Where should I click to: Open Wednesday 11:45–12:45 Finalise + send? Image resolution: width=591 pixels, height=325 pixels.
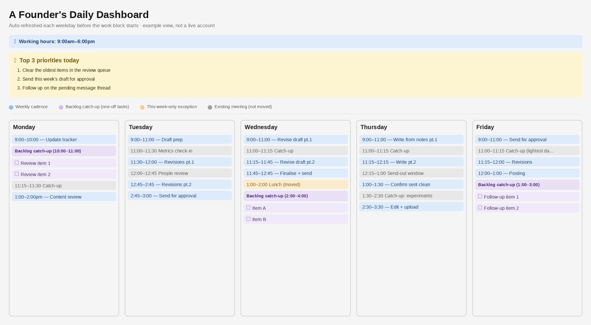point(295,173)
